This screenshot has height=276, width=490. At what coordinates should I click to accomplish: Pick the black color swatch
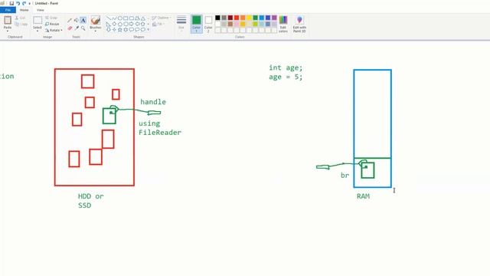217,18
